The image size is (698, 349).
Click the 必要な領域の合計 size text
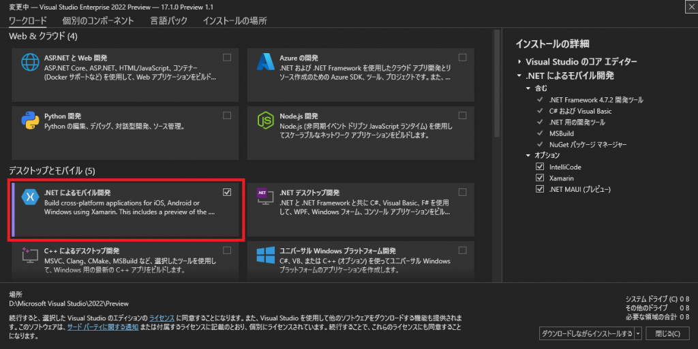click(x=658, y=317)
